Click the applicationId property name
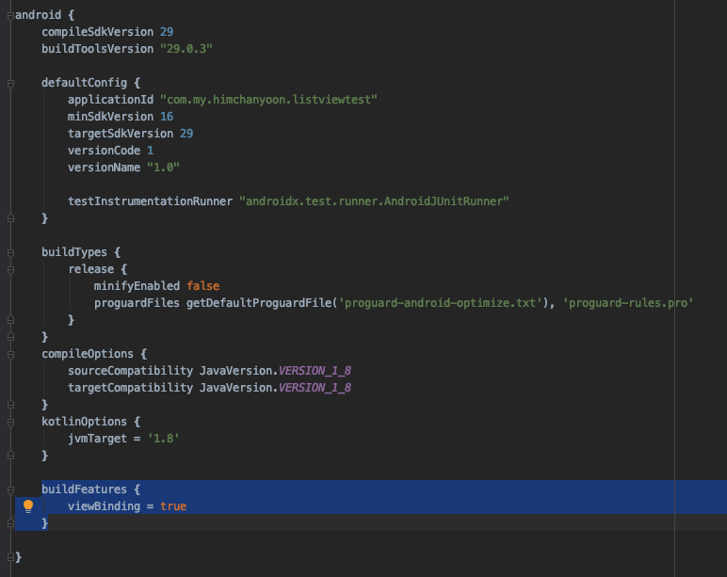 (x=110, y=100)
